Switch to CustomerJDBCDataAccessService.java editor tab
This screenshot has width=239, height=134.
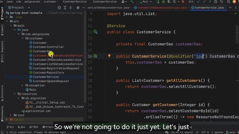(x=160, y=7)
